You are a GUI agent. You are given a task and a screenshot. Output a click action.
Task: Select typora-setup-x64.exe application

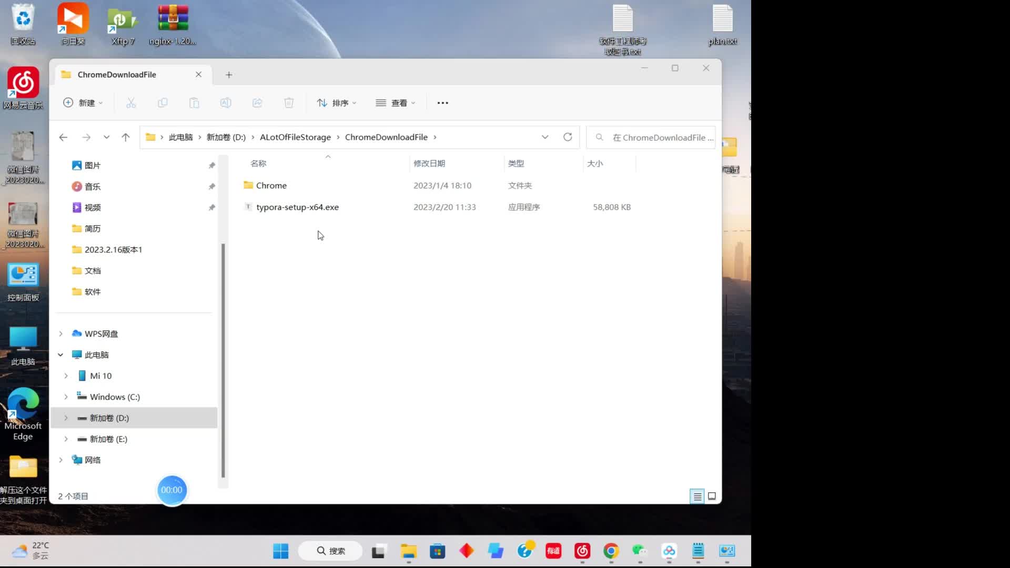pos(298,207)
